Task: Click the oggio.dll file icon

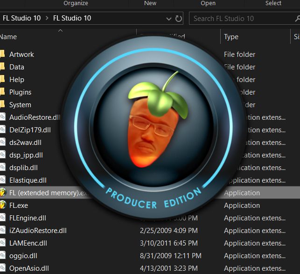Action: point(2,255)
